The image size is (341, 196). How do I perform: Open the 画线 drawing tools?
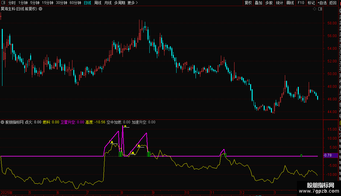pos(290,3)
